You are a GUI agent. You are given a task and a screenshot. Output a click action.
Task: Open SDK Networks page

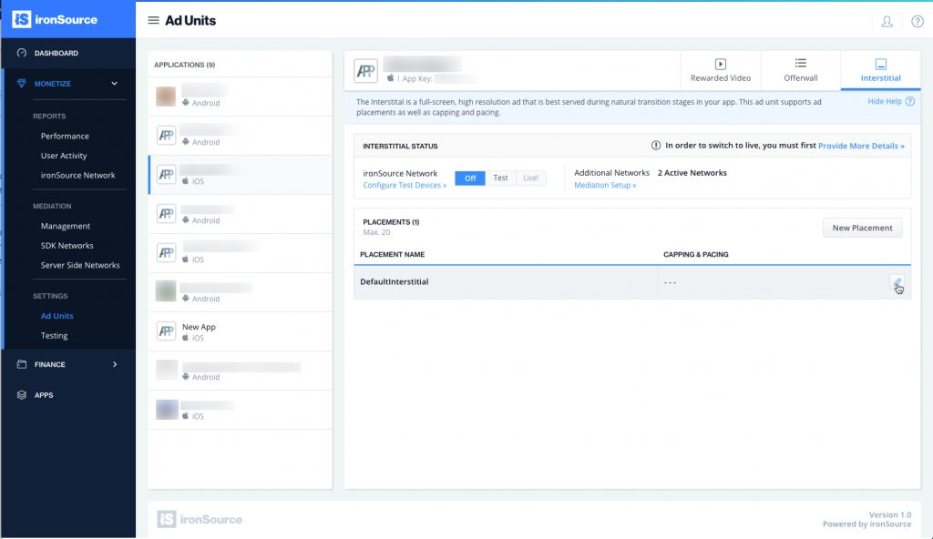click(x=67, y=245)
